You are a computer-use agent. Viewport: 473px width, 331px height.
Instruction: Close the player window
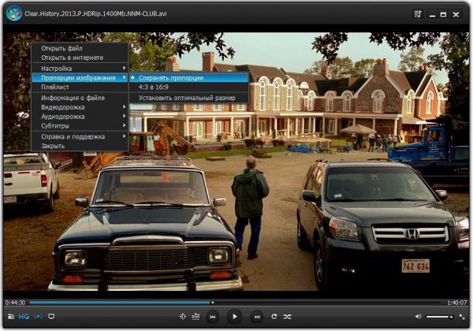pyautogui.click(x=456, y=14)
